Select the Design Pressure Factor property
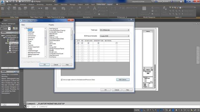Screen dimensions: 200x112 pos(57,49)
